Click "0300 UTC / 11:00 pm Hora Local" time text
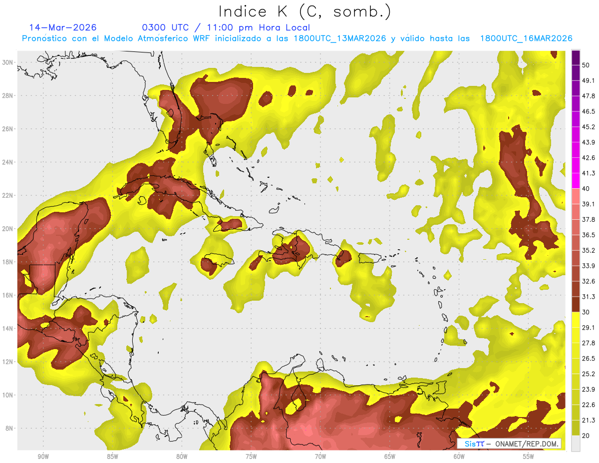 click(x=226, y=27)
